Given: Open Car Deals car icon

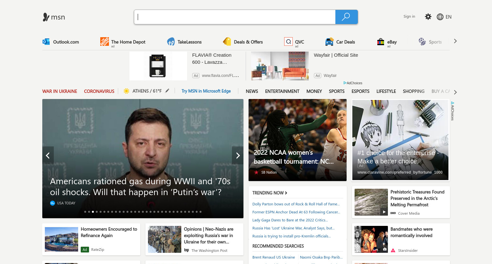Looking at the screenshot, I should click(x=329, y=42).
